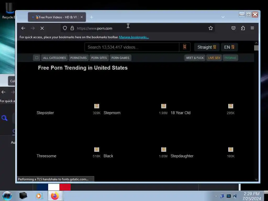View site security via the padlock icon
This screenshot has height=201, width=268.
(72, 28)
